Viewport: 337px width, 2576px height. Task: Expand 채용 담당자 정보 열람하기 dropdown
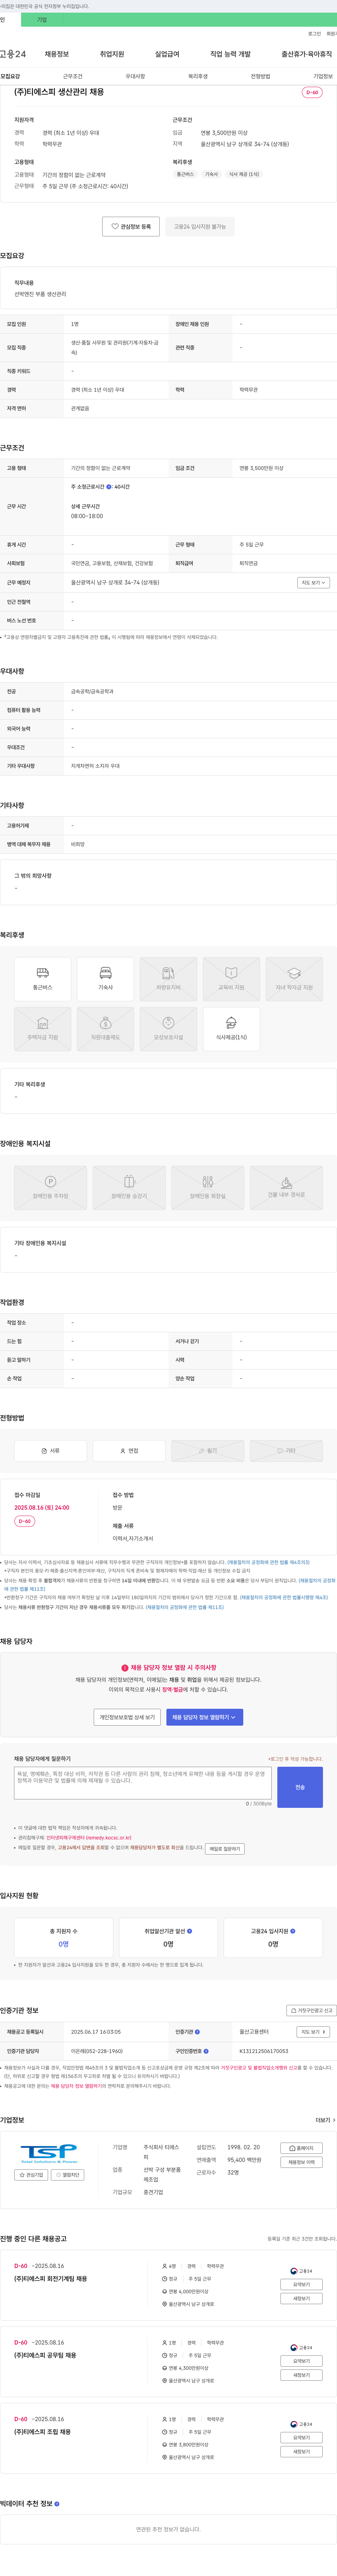[205, 1717]
